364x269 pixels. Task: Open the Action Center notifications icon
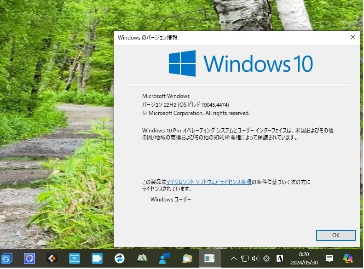coord(329,258)
